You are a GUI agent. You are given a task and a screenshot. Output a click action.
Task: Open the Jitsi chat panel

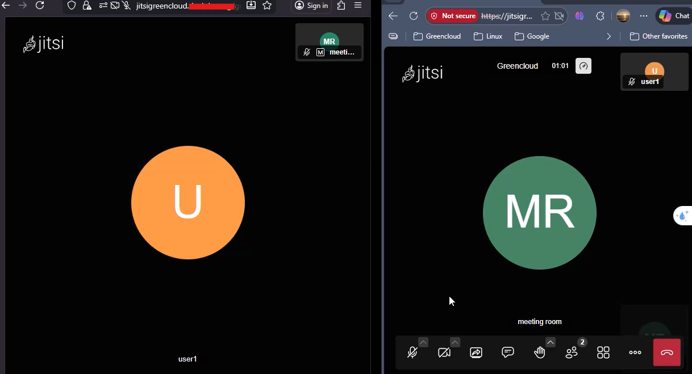click(508, 352)
